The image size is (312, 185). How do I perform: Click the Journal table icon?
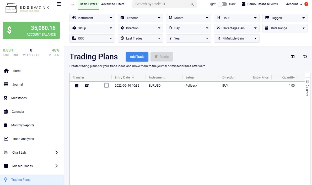pos(6,84)
